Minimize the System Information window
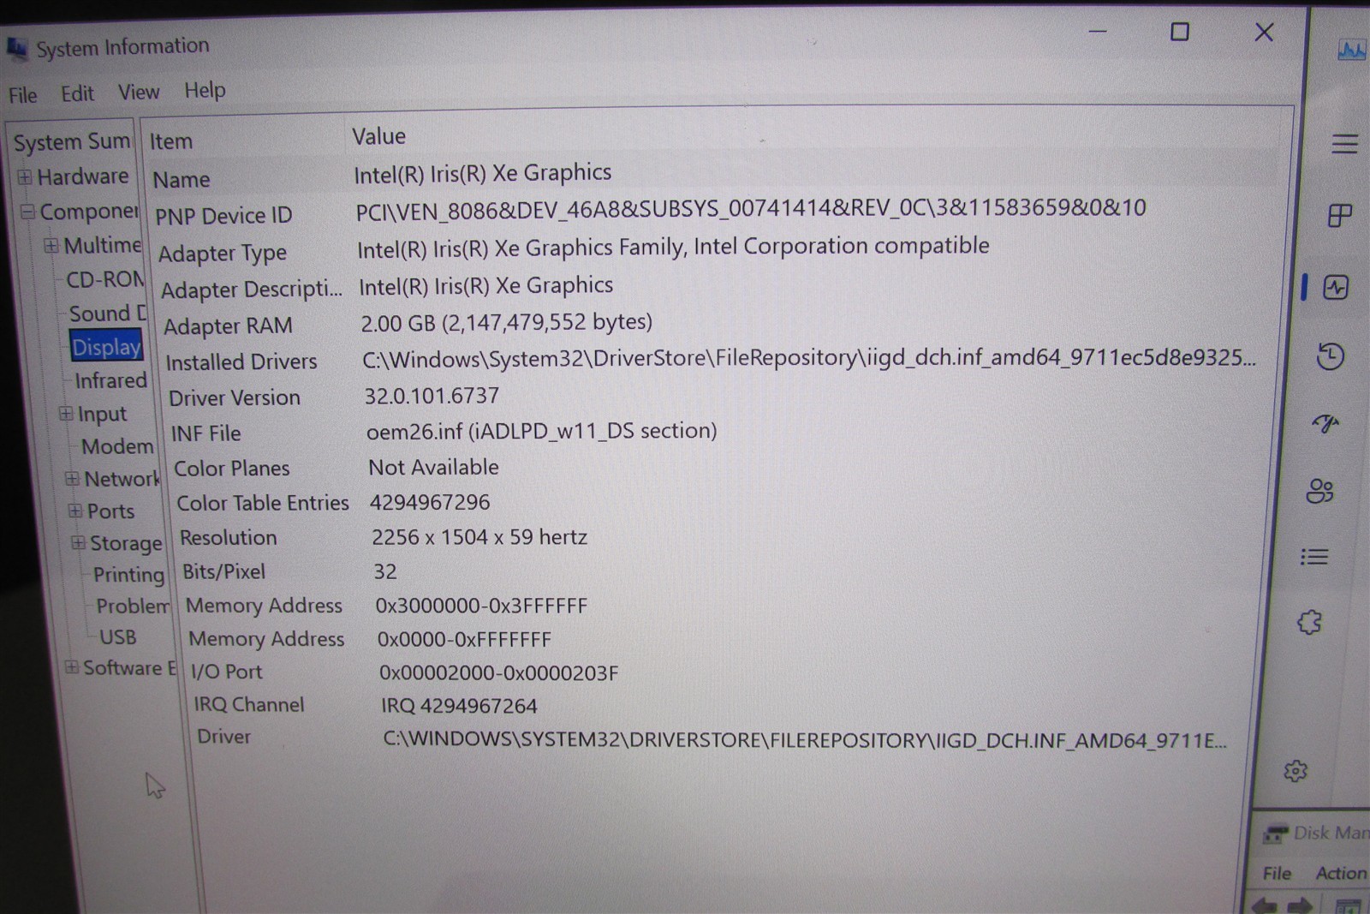Viewport: 1370px width, 914px height. pos(1098,32)
